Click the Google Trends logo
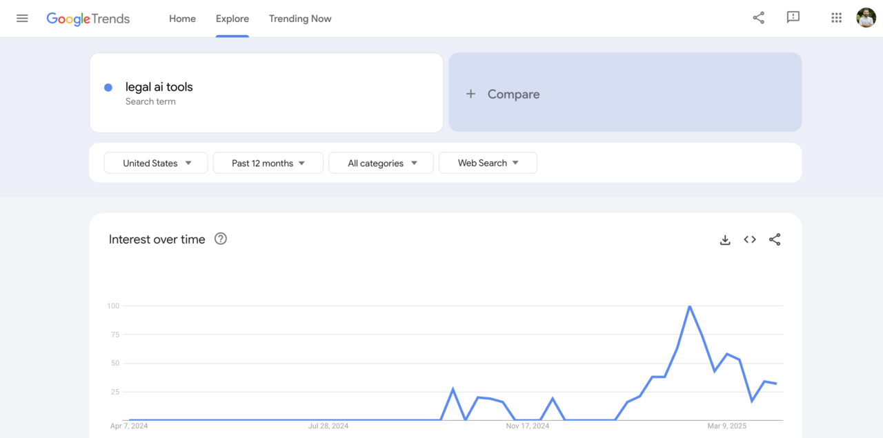The height and width of the screenshot is (438, 883). click(88, 19)
